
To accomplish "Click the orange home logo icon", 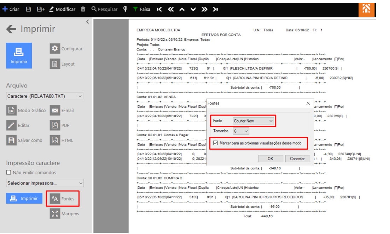I will click(366, 10).
